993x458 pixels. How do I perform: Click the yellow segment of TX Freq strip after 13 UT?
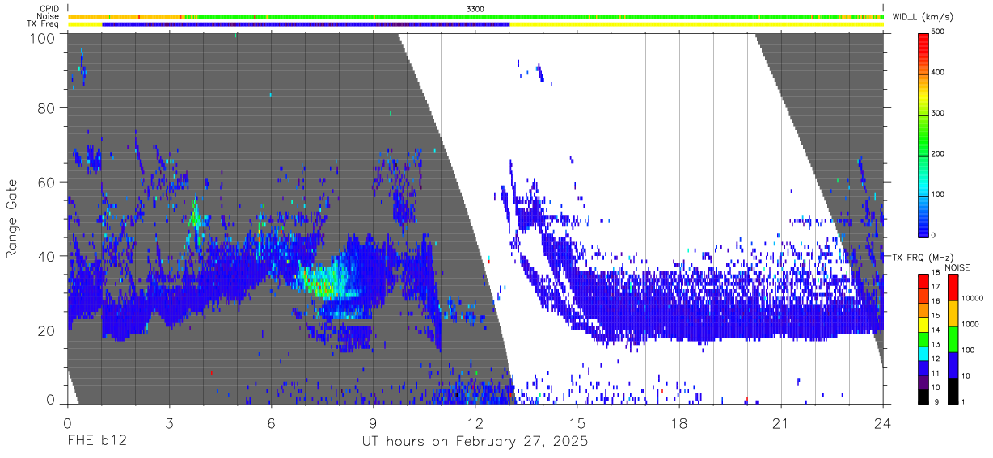(696, 24)
